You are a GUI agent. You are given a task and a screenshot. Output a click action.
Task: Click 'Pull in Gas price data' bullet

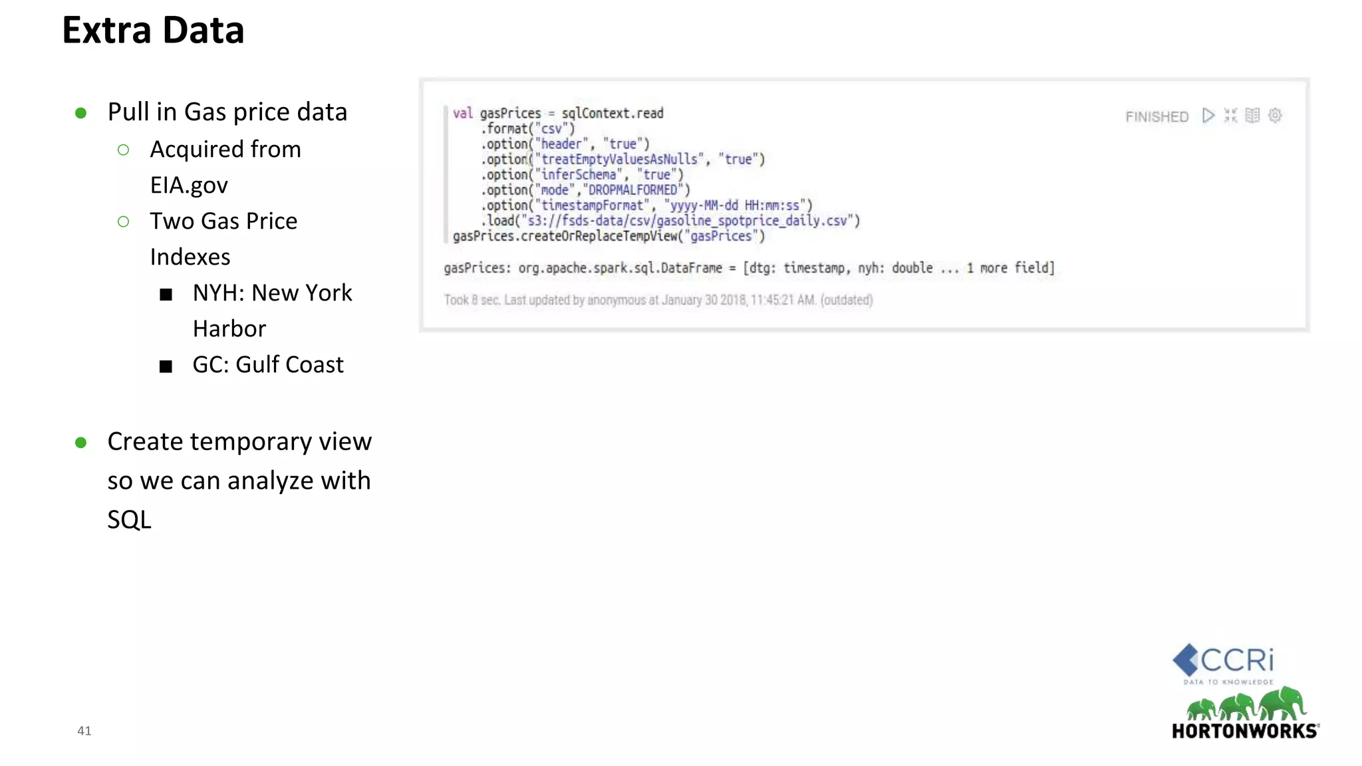point(227,112)
